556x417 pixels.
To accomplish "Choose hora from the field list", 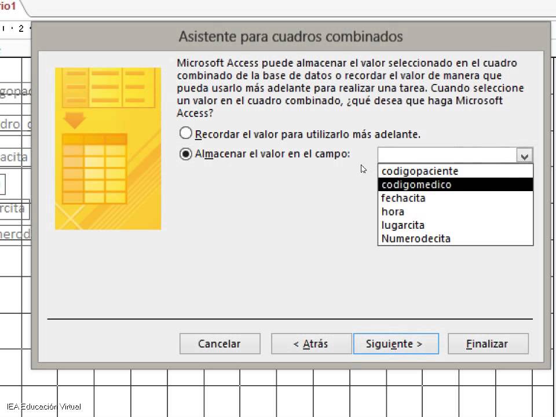I will click(x=455, y=212).
